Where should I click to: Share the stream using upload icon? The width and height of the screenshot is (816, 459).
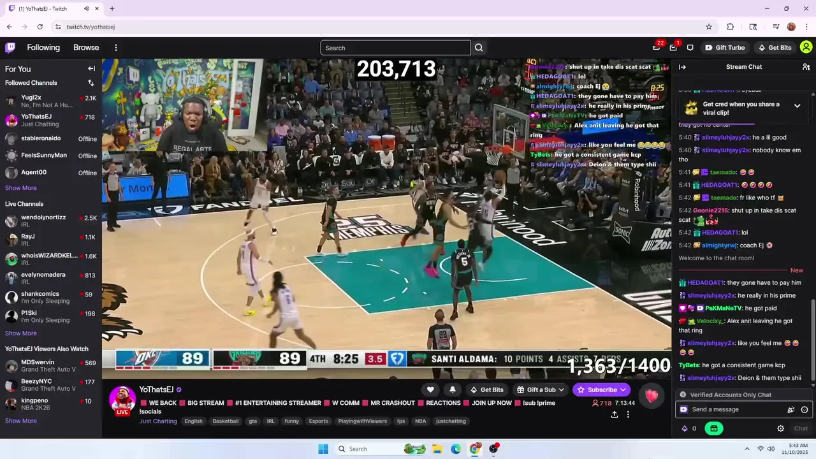[614, 414]
